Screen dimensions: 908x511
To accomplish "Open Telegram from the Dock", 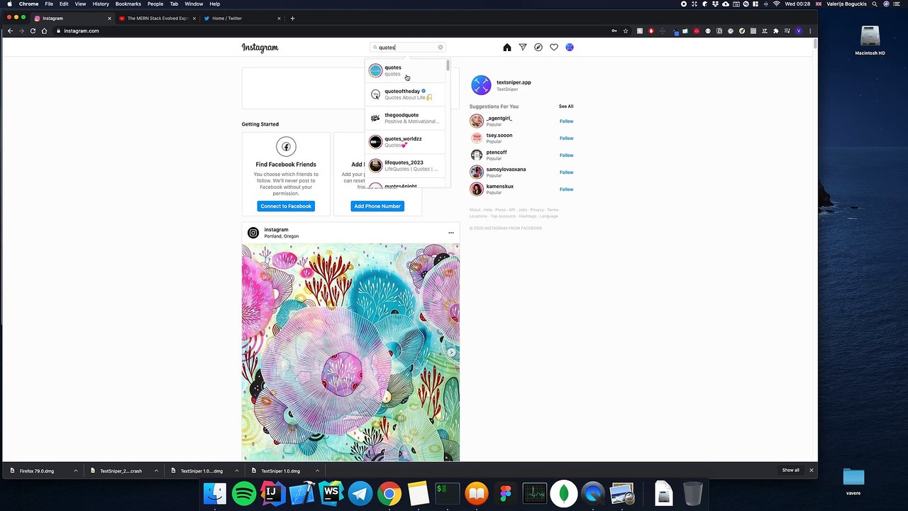I will [x=360, y=493].
